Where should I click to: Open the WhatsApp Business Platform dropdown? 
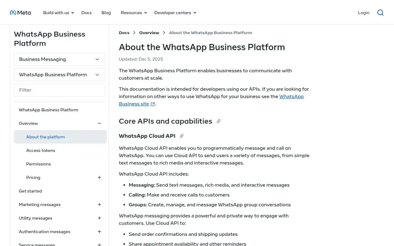(x=59, y=75)
